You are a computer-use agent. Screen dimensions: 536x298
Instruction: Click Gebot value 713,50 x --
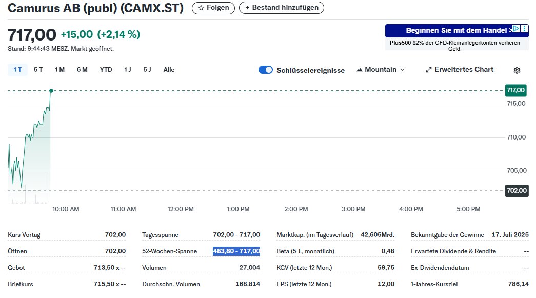110,268
